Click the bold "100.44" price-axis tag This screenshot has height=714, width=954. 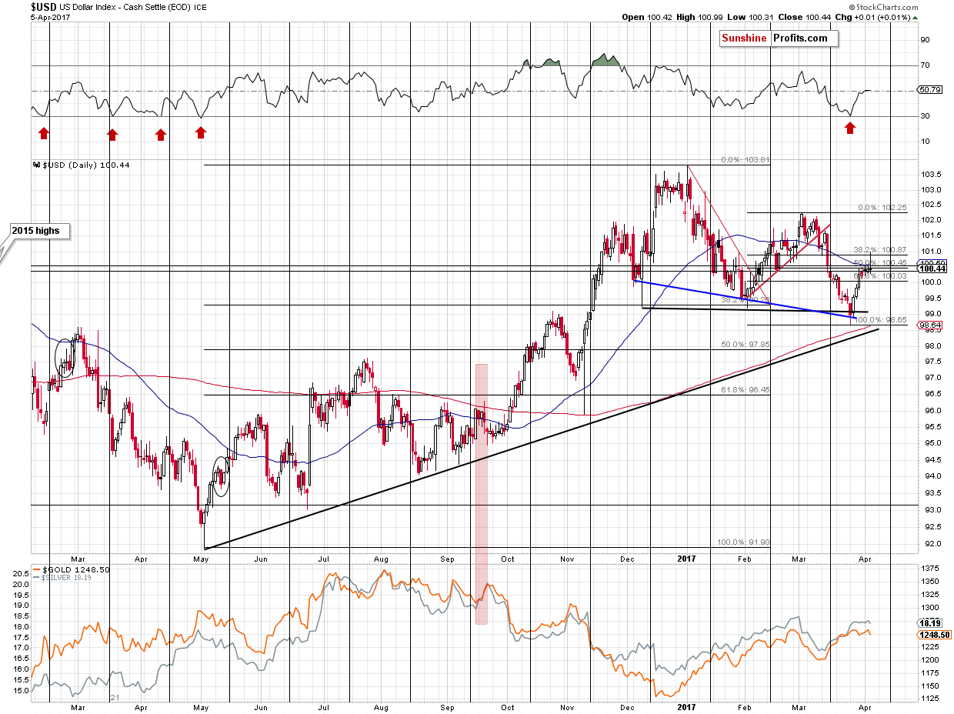(x=932, y=269)
